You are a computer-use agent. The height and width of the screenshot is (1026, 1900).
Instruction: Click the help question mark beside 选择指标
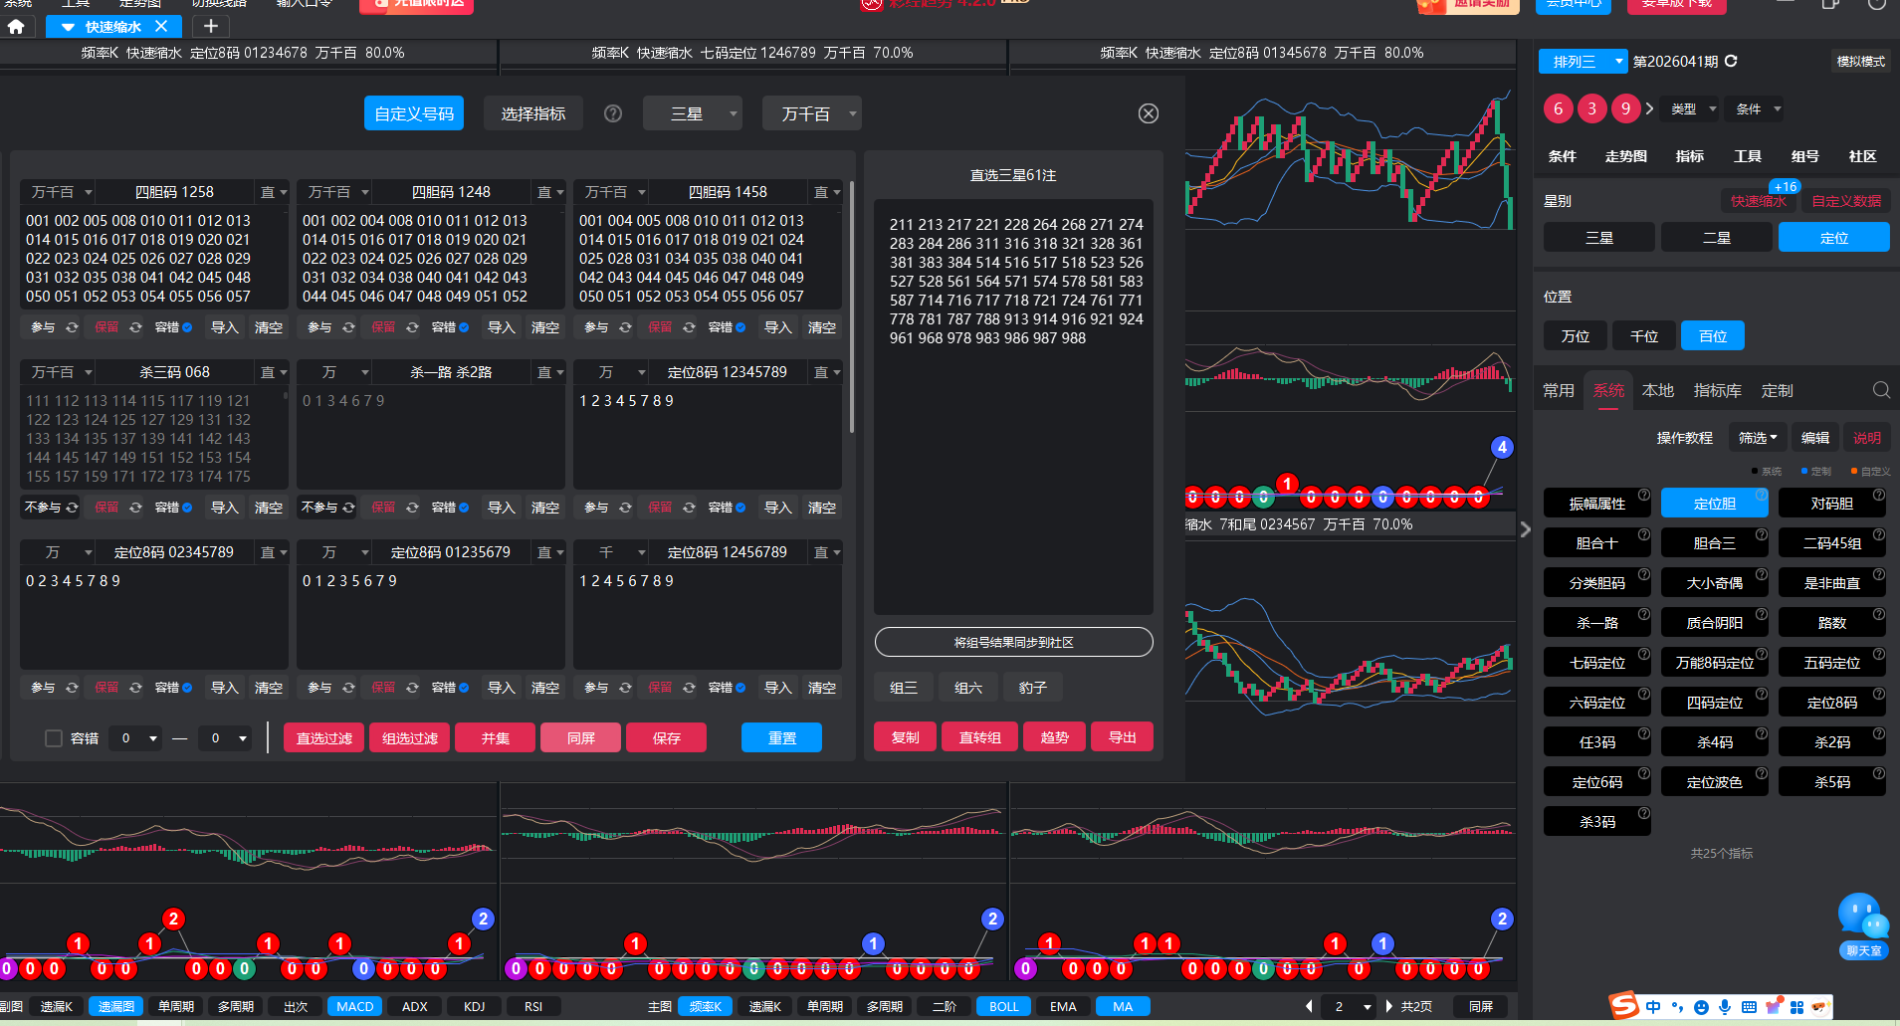pyautogui.click(x=613, y=113)
